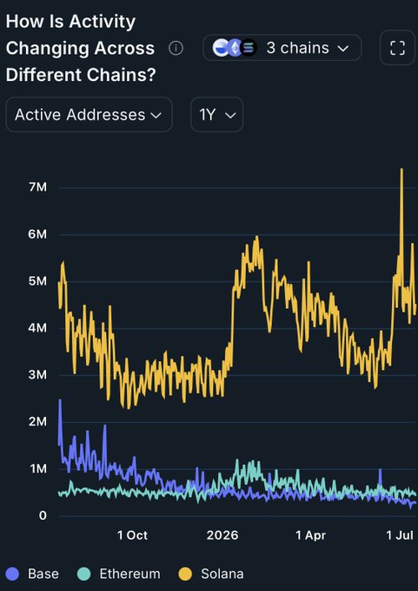Open the Active Addresses metric dropdown

89,115
